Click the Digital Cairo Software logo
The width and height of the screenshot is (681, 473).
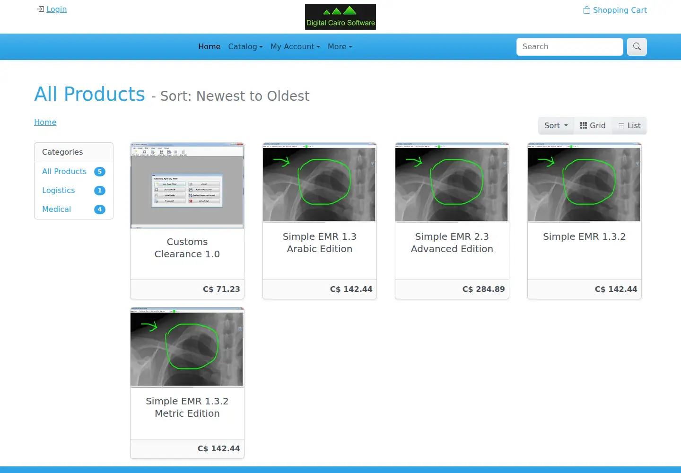(340, 17)
